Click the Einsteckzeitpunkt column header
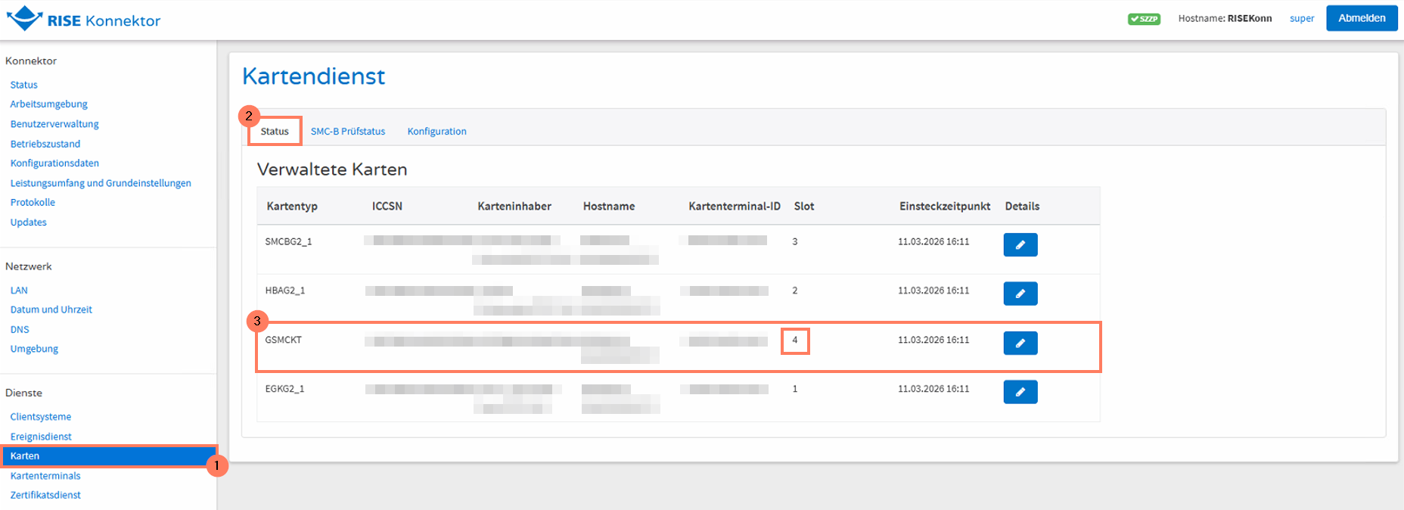This screenshot has width=1404, height=510. 945,207
